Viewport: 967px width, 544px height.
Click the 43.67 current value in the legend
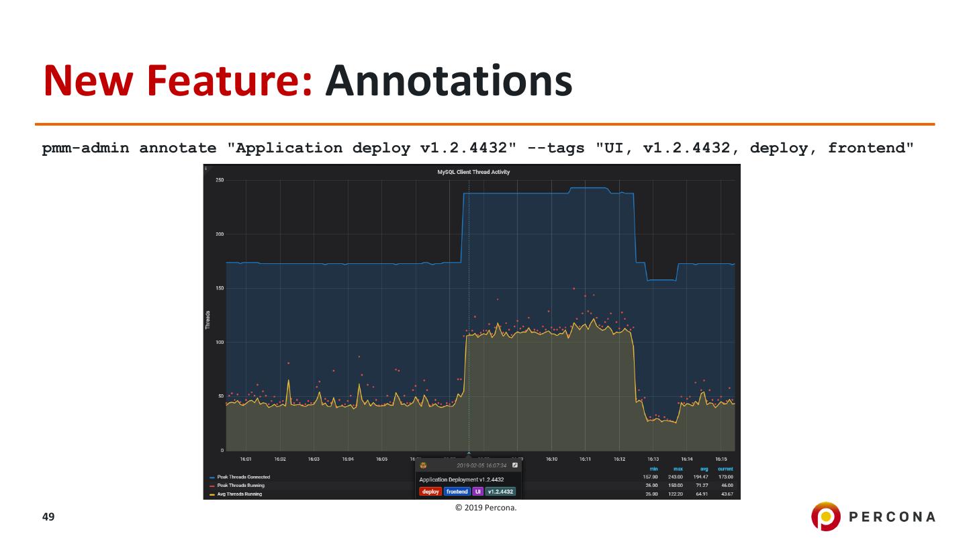click(727, 494)
